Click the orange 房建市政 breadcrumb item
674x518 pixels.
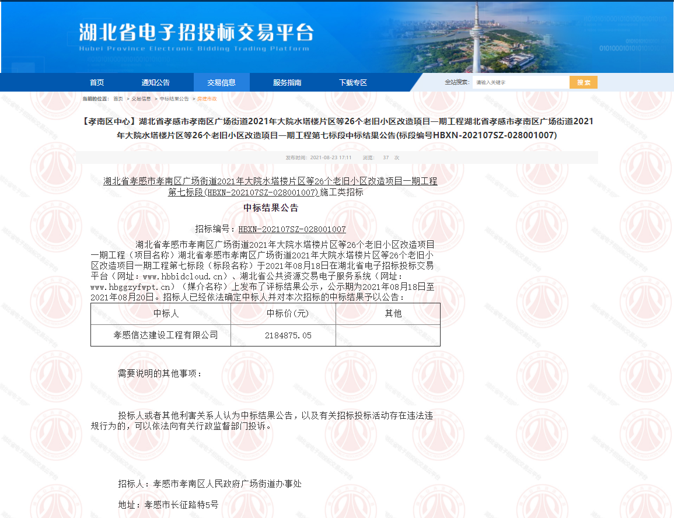[207, 99]
